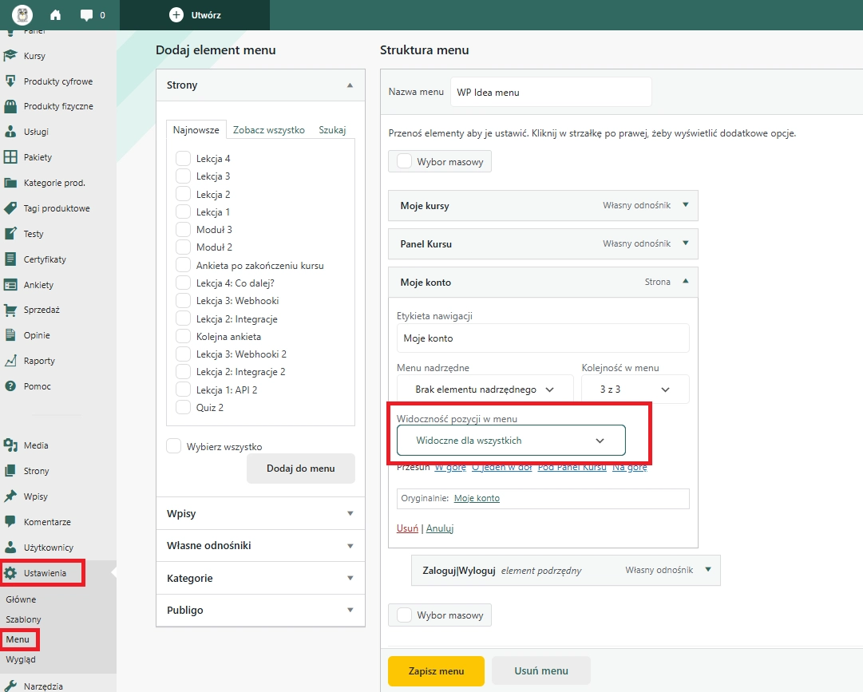The width and height of the screenshot is (863, 692).
Task: Tick the Wybierz wszystko checkbox
Action: click(173, 446)
